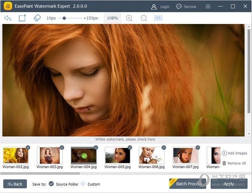252x193 pixels.
Task: Click the Apply button
Action: click(x=229, y=184)
